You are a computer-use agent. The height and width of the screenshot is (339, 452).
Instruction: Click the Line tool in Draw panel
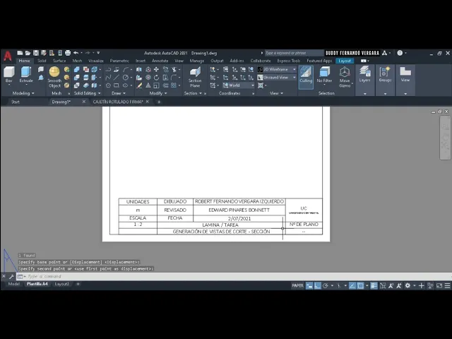(117, 78)
